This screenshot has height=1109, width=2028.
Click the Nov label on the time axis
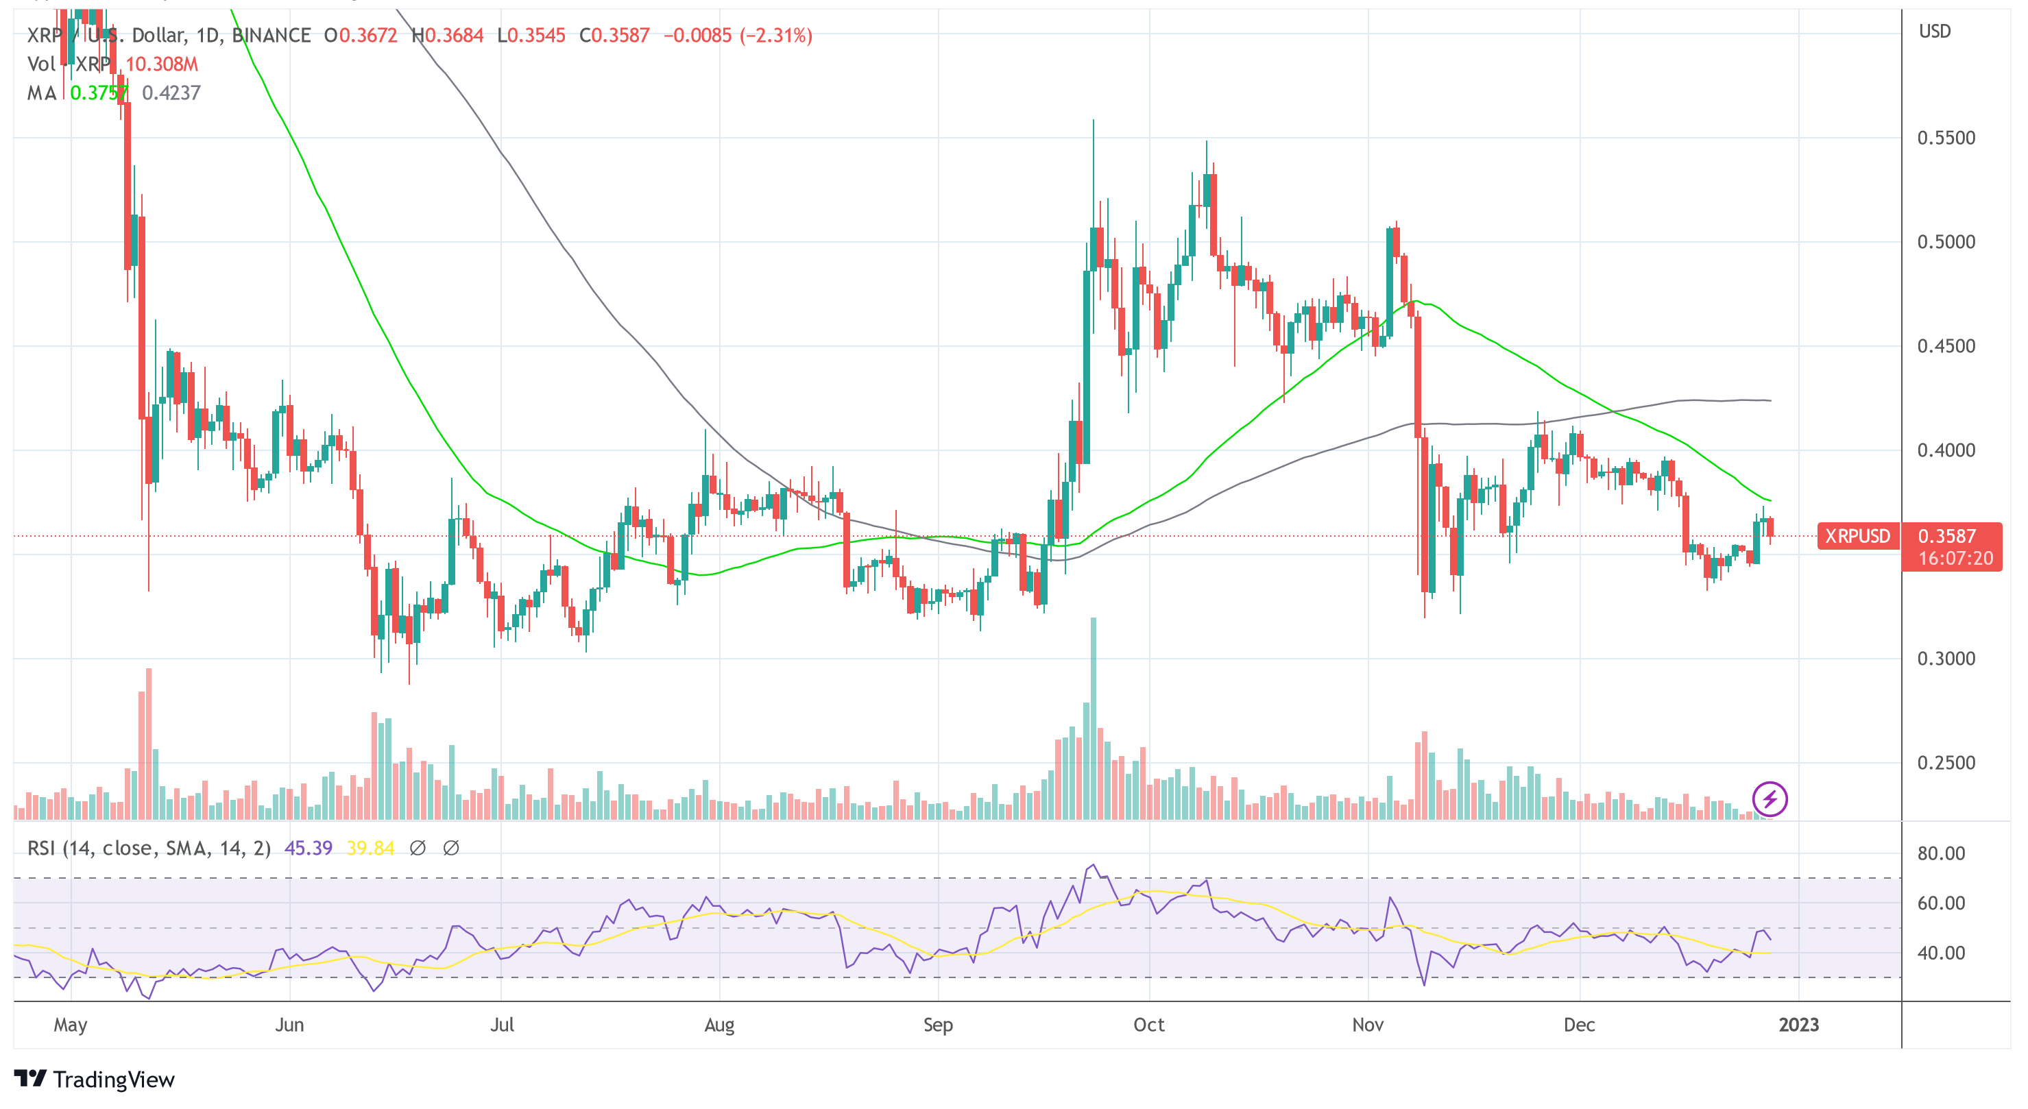pos(1368,1025)
